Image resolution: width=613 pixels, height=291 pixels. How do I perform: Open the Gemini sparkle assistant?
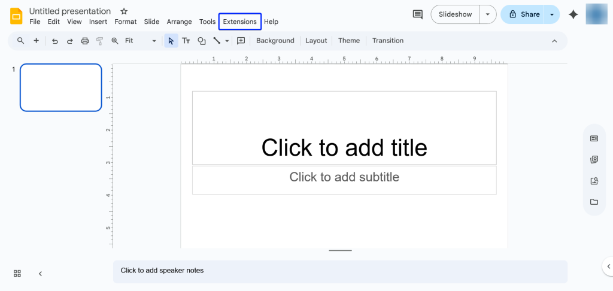tap(573, 14)
